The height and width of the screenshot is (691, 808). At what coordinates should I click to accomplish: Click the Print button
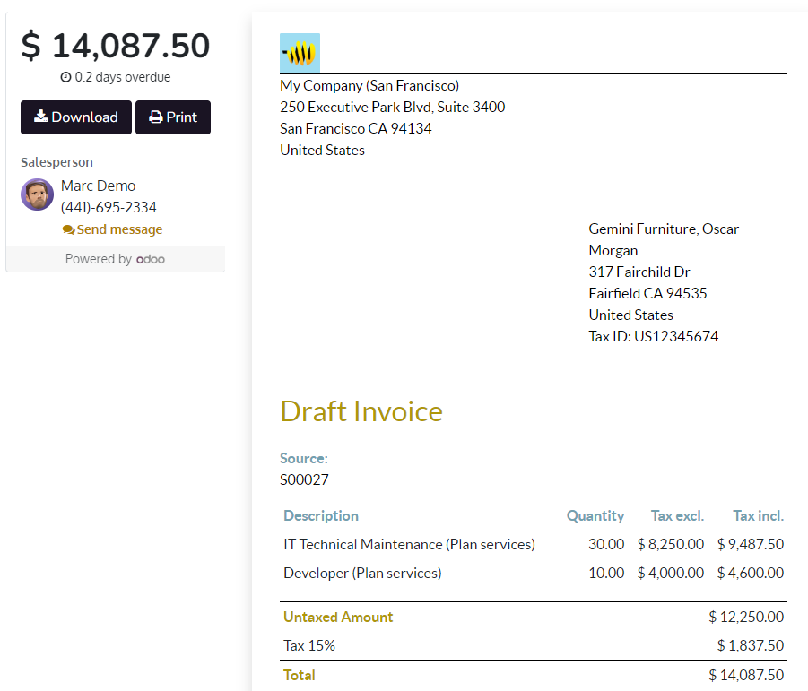[173, 117]
